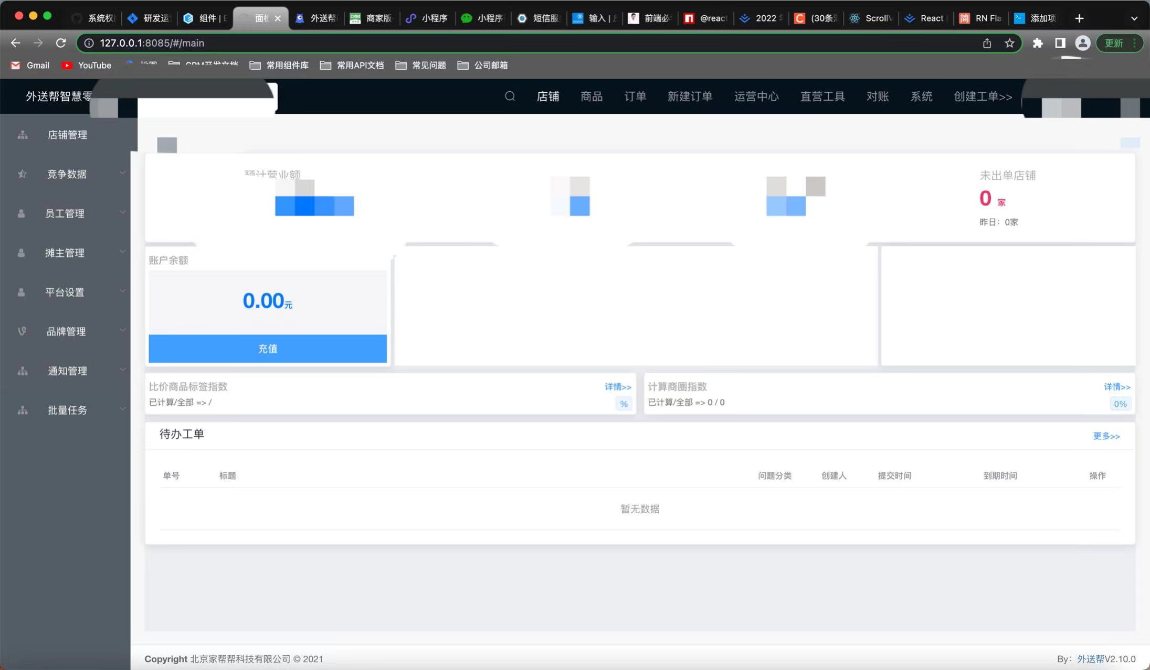Open 系统 in the top navigation
The width and height of the screenshot is (1150, 670).
coord(921,96)
